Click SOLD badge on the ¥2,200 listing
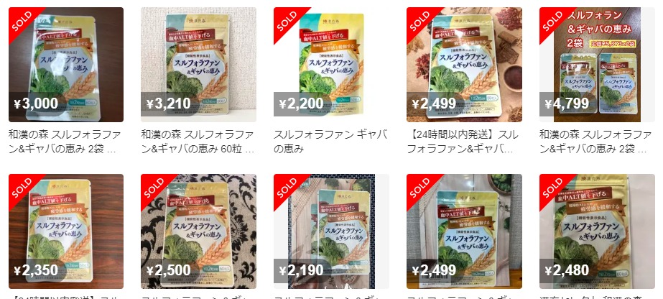Screen dimensions: 663x299 287,21
